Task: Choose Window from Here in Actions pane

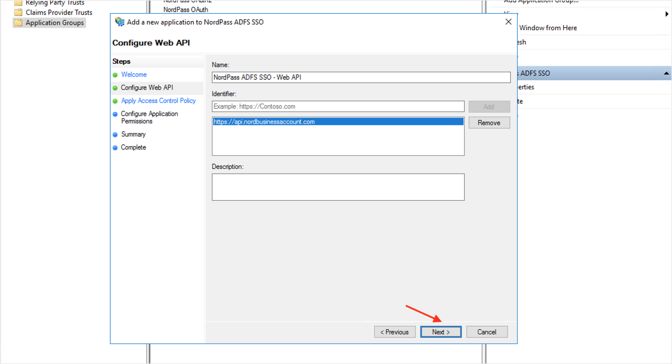Action: pyautogui.click(x=548, y=28)
